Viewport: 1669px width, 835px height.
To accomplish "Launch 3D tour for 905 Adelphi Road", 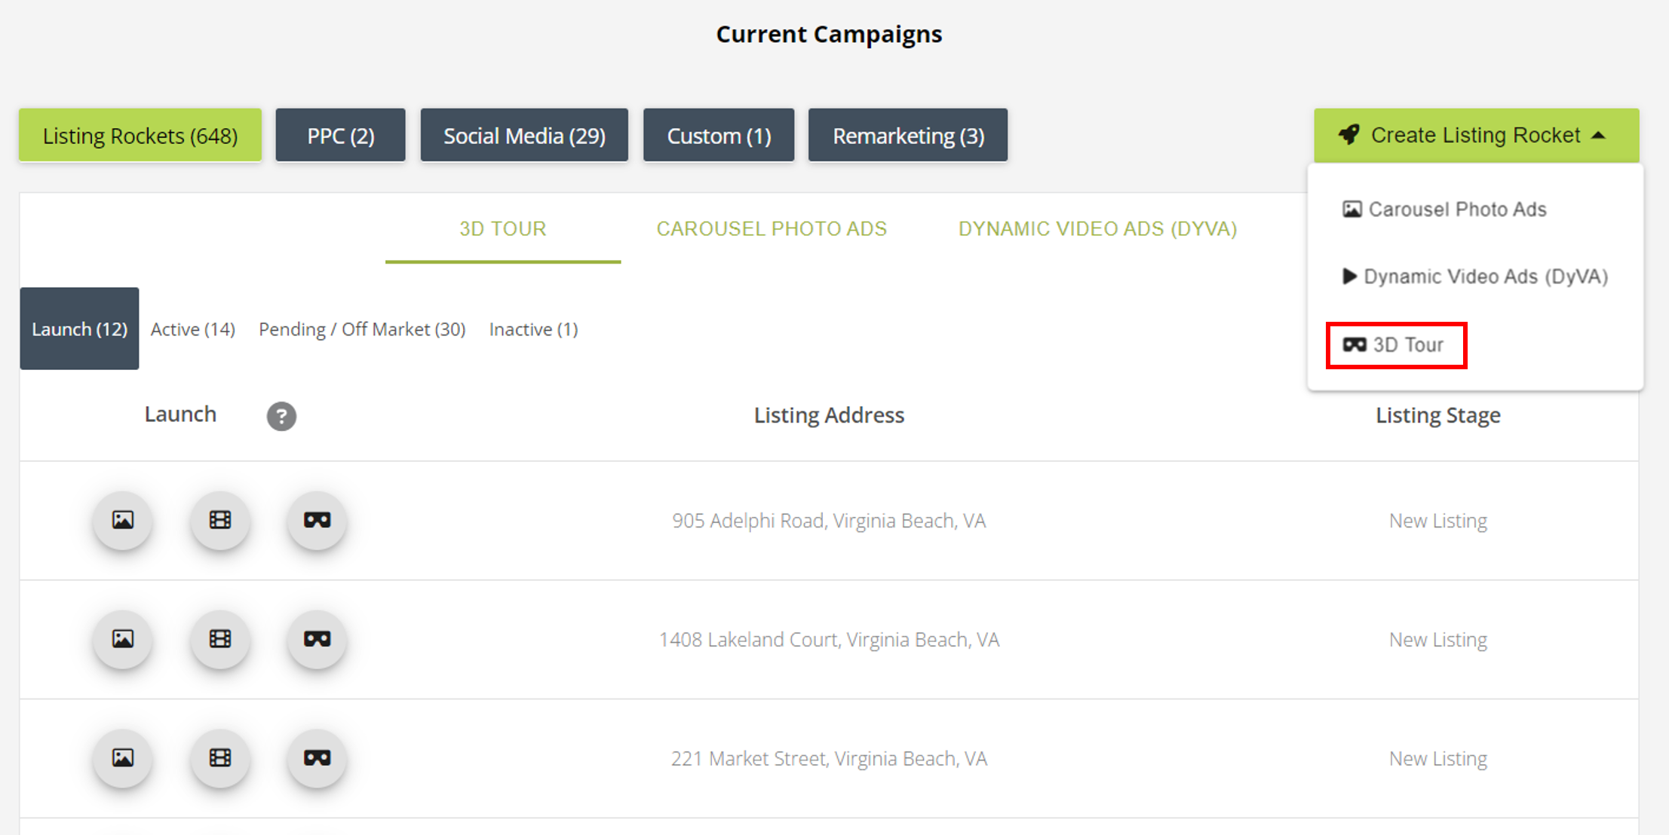I will coord(318,520).
